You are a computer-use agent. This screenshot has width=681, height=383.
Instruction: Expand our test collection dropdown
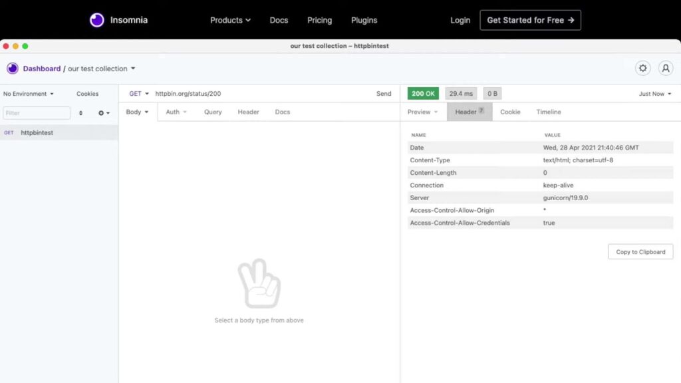102,68
